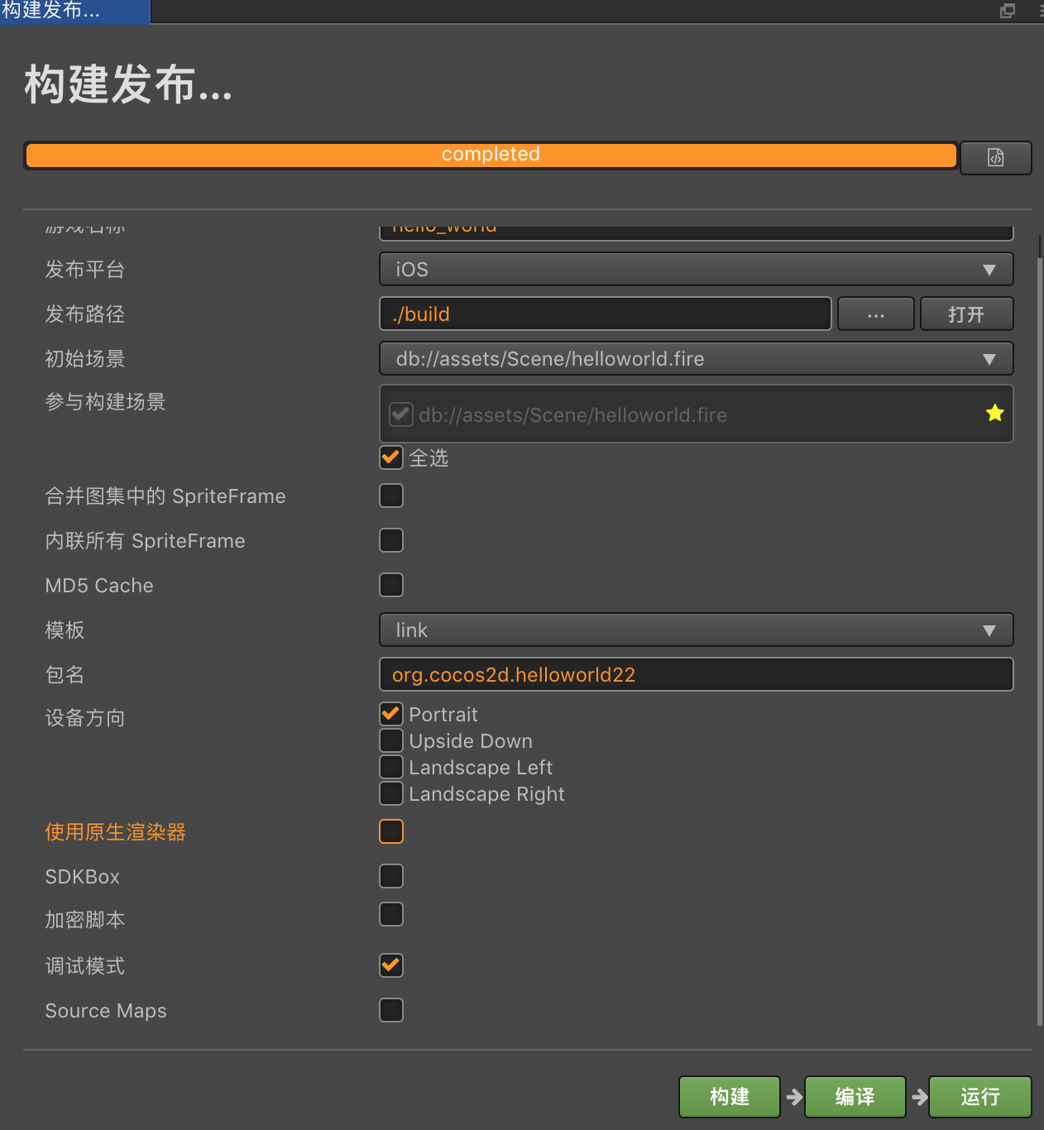Image resolution: width=1044 pixels, height=1130 pixels.
Task: Enable the 使用原生渲染器 checkbox
Action: 391,831
